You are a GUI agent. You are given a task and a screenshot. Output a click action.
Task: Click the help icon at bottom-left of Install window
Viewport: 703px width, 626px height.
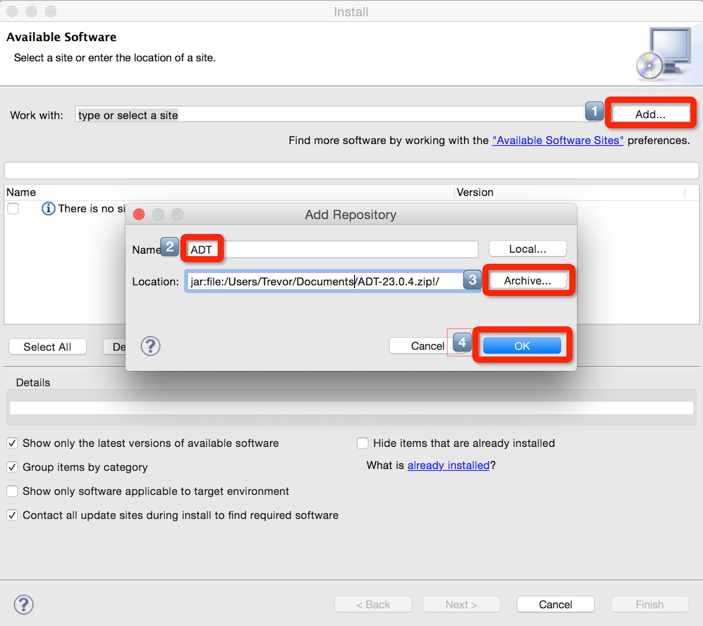click(24, 604)
